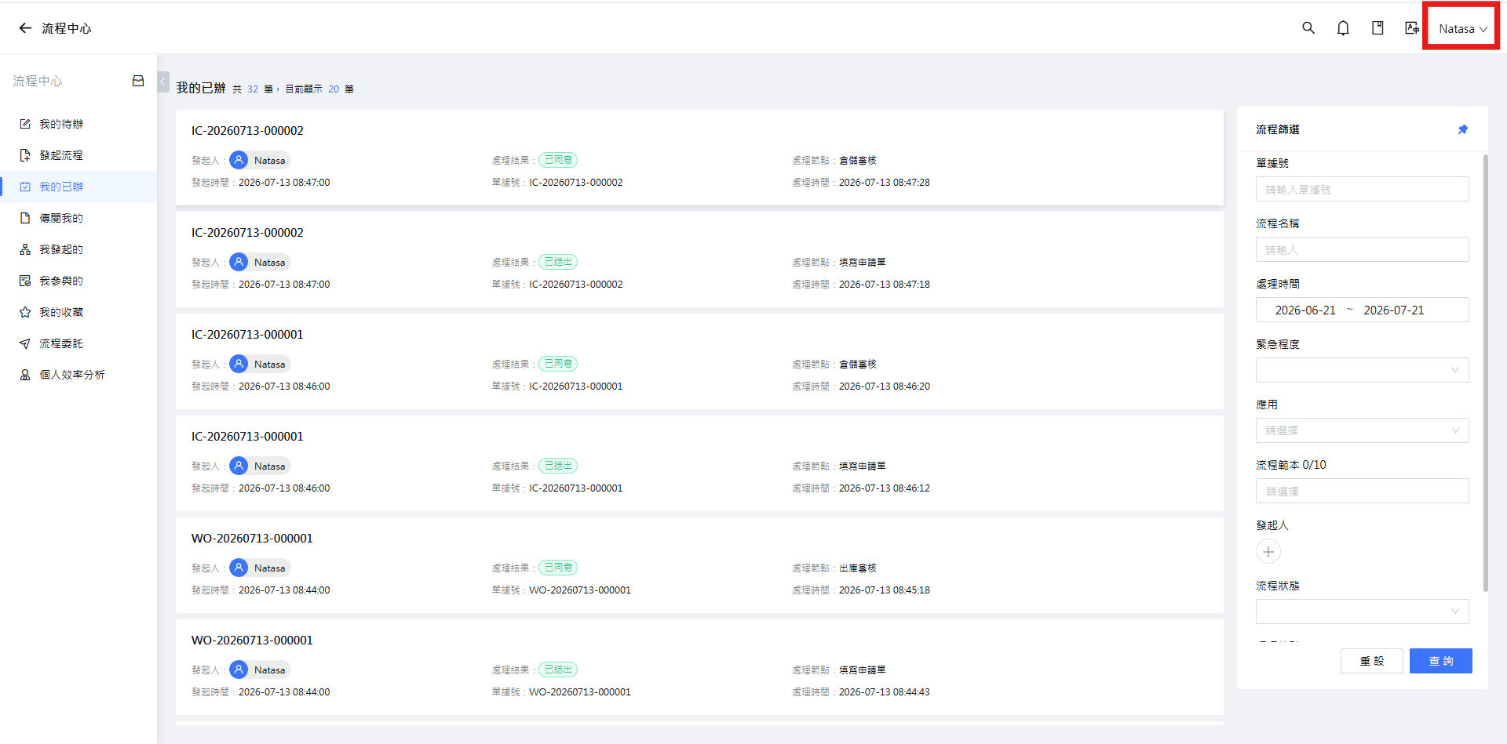Expand the 流程狀態 dropdown
This screenshot has width=1507, height=744.
coord(1363,612)
